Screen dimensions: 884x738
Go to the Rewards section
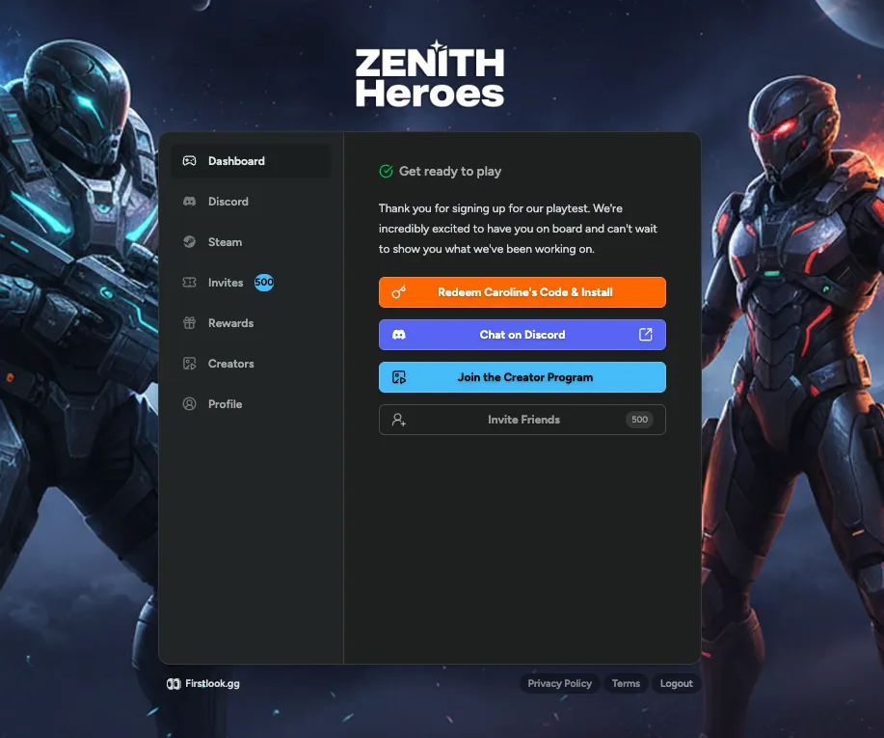coord(230,323)
